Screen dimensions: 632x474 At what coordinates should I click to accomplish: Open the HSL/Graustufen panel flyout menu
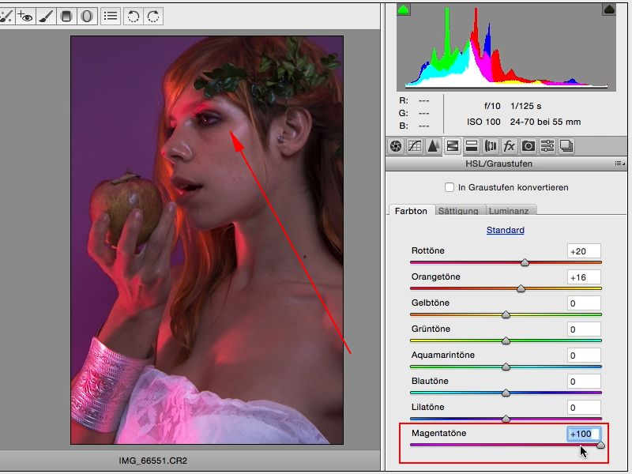[620, 164]
